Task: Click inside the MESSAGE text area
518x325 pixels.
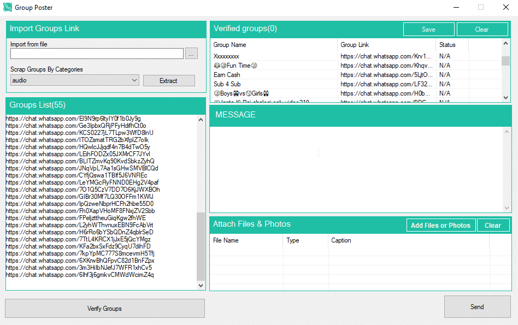Action: pos(356,169)
